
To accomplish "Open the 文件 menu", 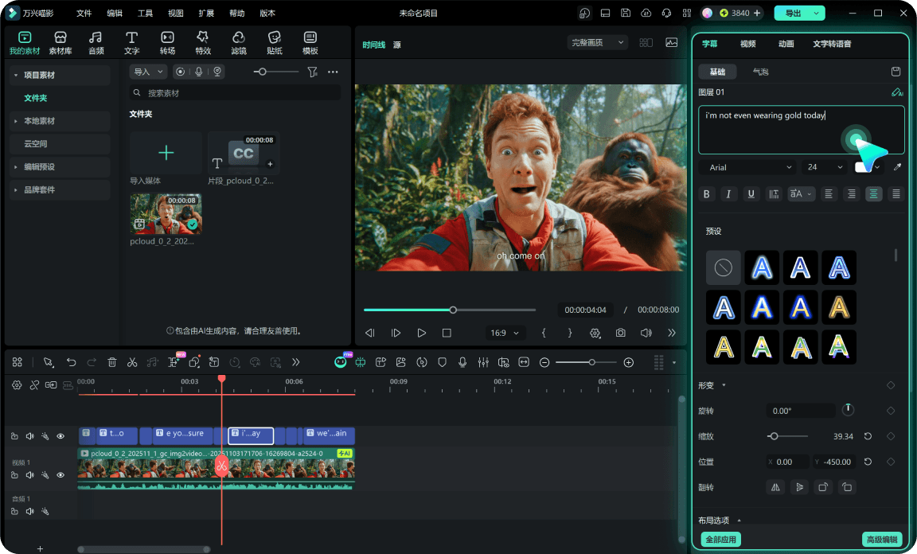I will click(x=84, y=13).
